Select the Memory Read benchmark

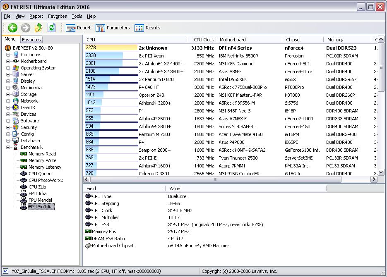point(42,154)
